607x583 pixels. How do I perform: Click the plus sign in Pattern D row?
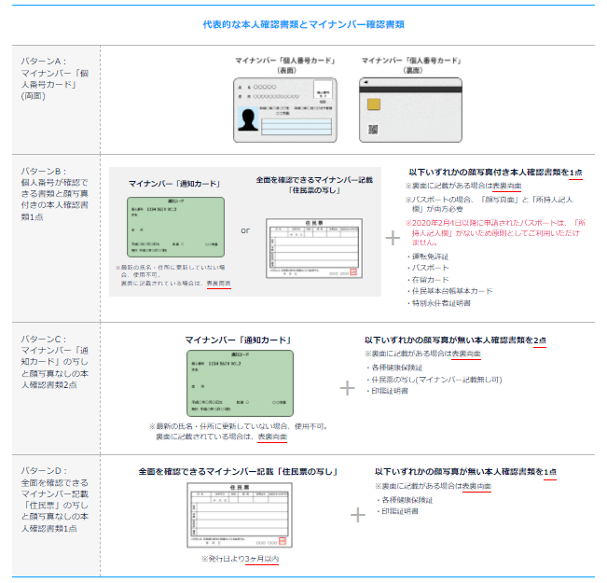click(358, 515)
